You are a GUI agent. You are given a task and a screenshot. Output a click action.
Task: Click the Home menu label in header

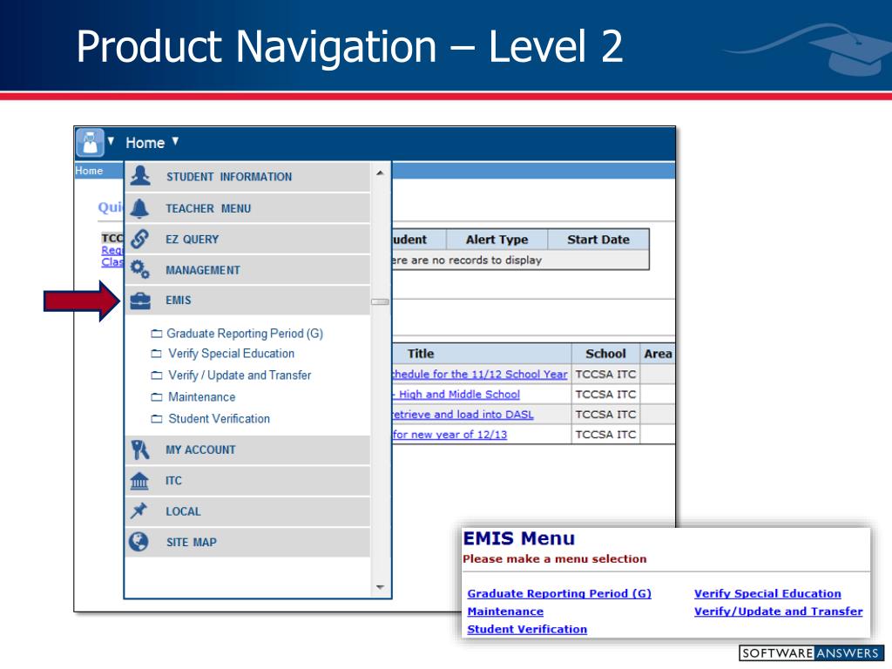point(145,143)
